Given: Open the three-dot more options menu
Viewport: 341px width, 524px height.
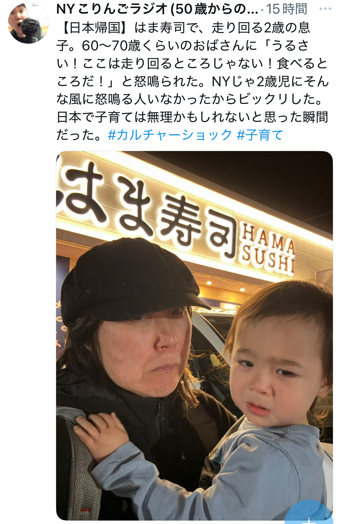Looking at the screenshot, I should (x=325, y=9).
